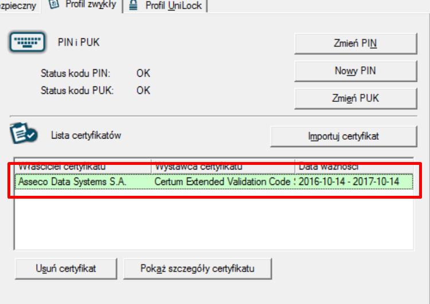Open Pokaż szczegóły certyfikatu
The height and width of the screenshot is (304, 430).
point(197,269)
